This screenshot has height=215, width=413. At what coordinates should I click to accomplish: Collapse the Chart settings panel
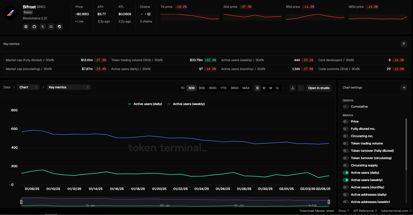point(404,88)
